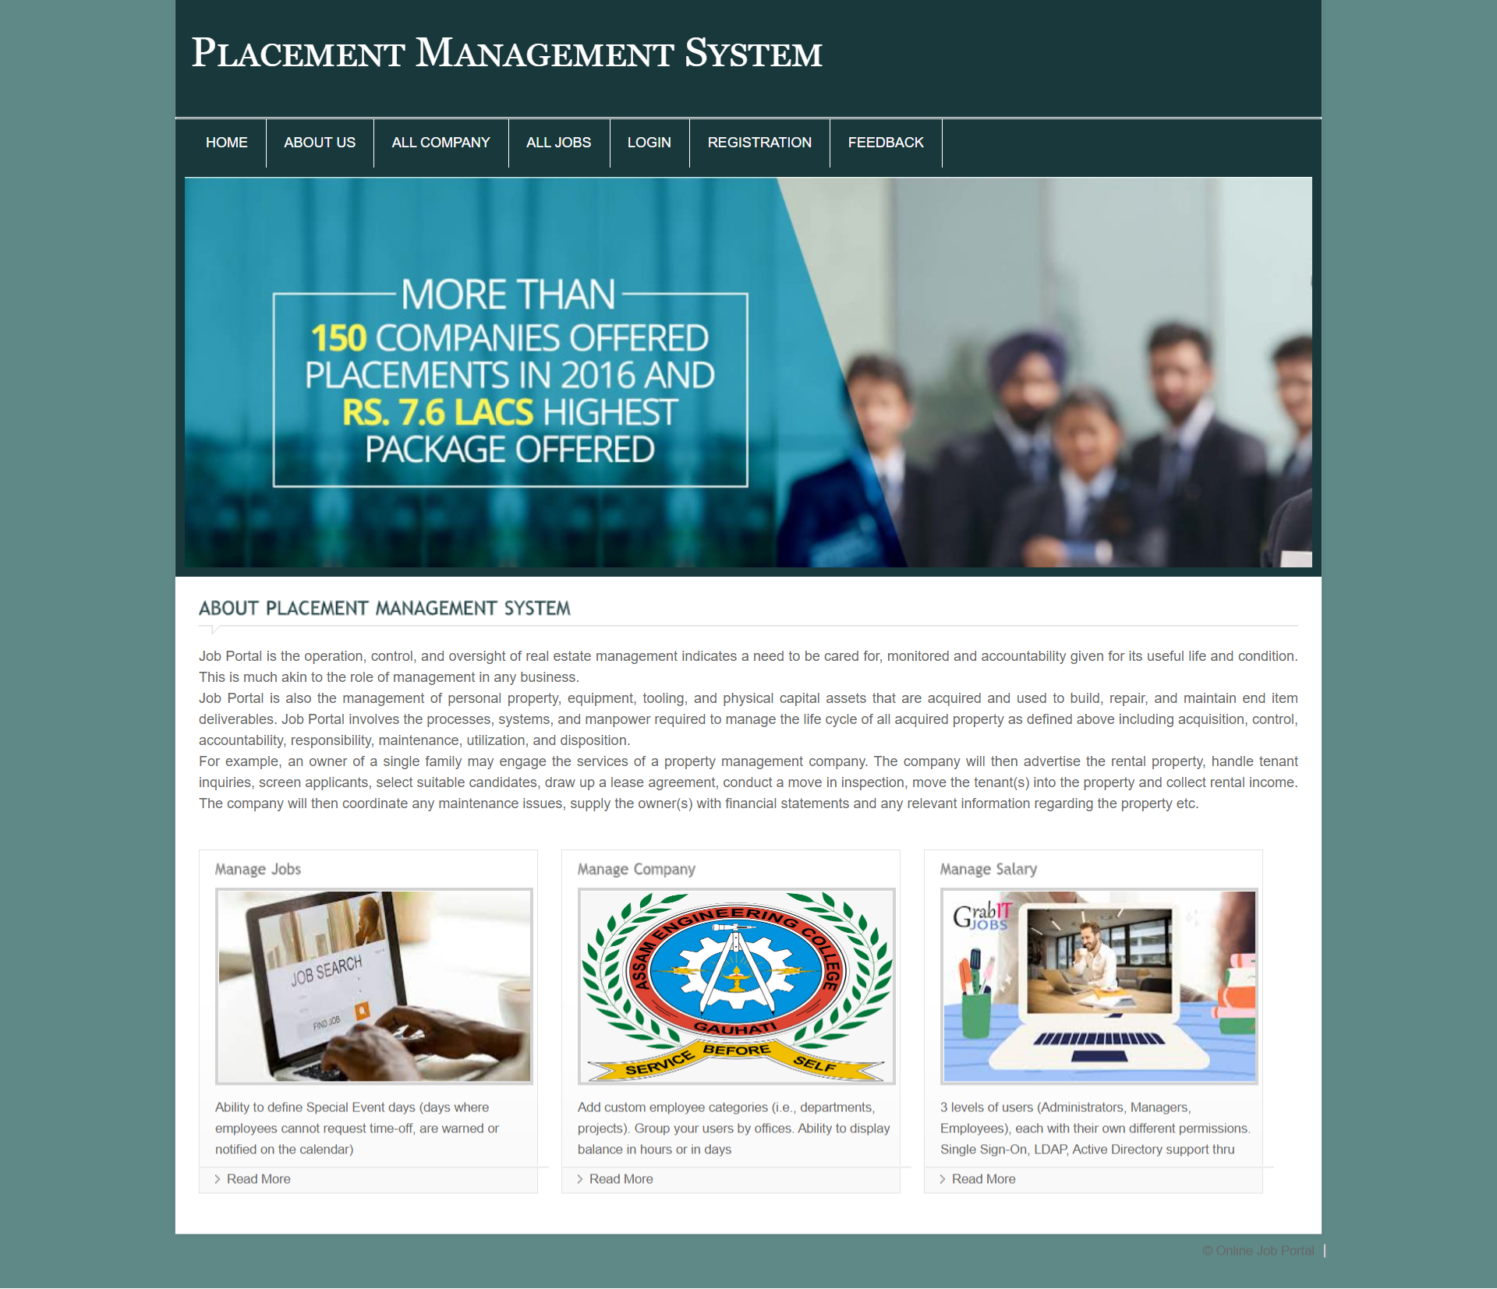The height and width of the screenshot is (1289, 1497).
Task: Expand the Manage Salary Read More section
Action: 982,1177
